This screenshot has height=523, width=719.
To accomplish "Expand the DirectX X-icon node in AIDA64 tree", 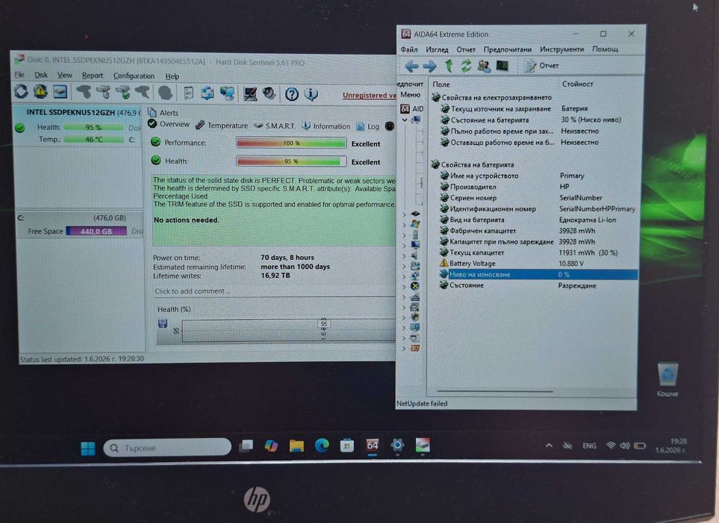I will click(x=404, y=286).
